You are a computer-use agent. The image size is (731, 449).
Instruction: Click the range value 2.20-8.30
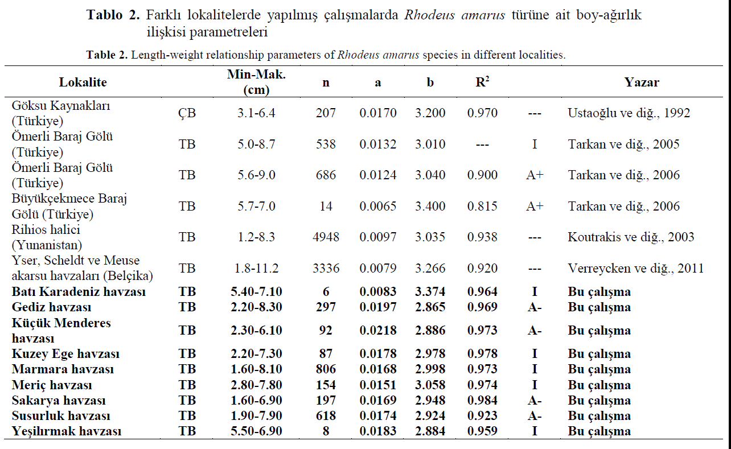point(256,307)
